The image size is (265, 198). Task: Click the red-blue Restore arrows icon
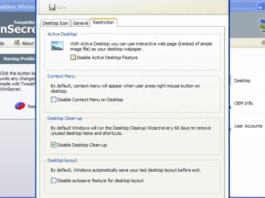tap(20, 106)
